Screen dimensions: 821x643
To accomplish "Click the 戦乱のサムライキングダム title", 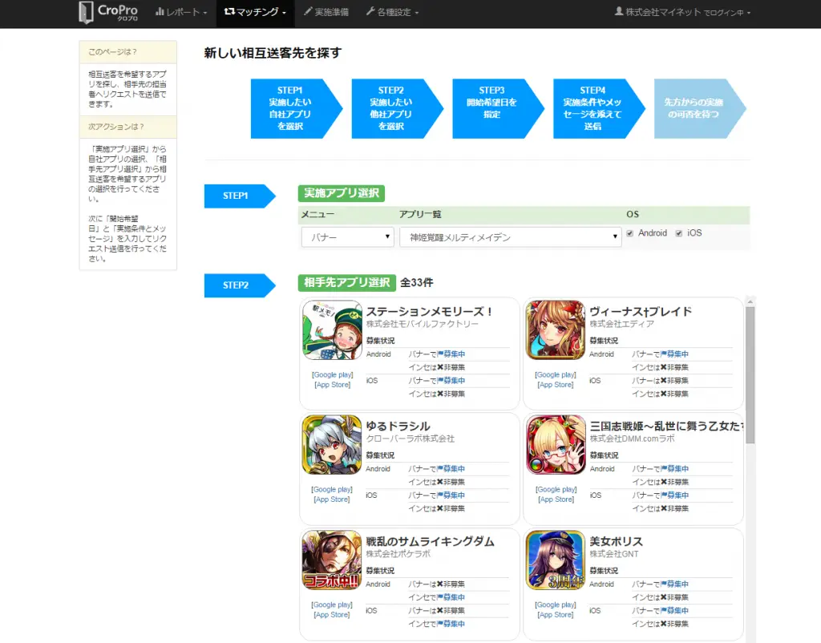I will [x=430, y=541].
